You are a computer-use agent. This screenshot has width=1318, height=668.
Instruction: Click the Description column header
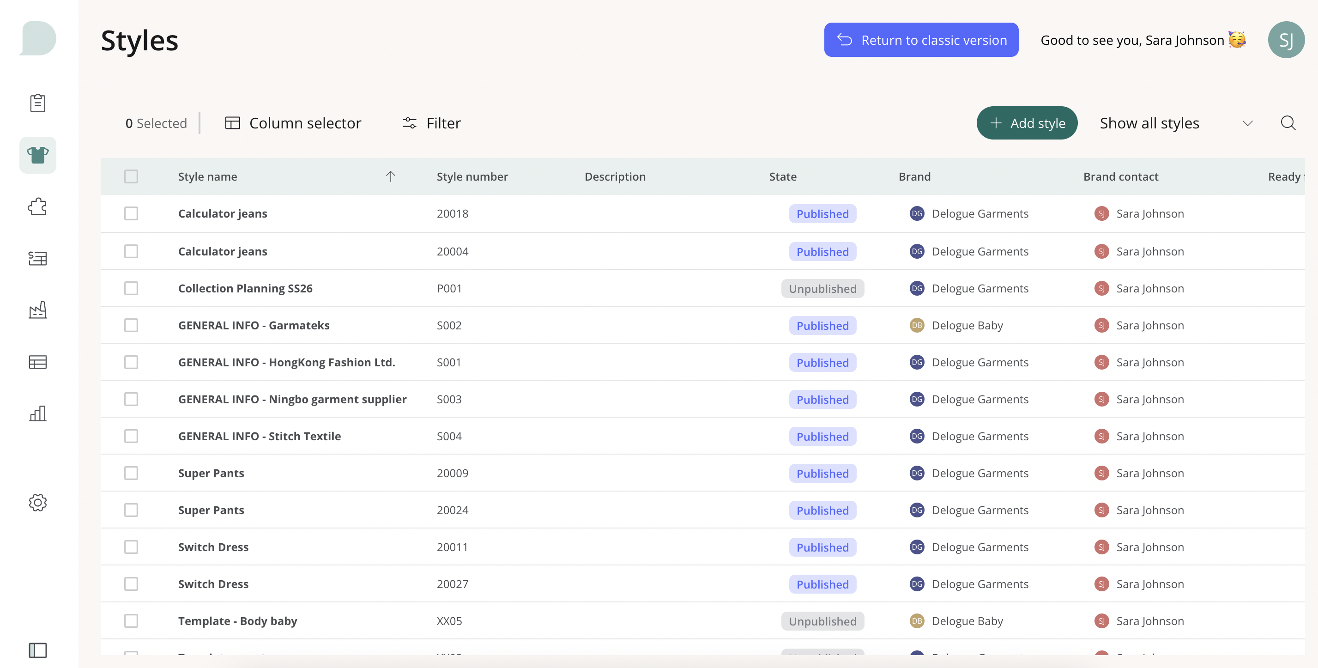pos(615,176)
